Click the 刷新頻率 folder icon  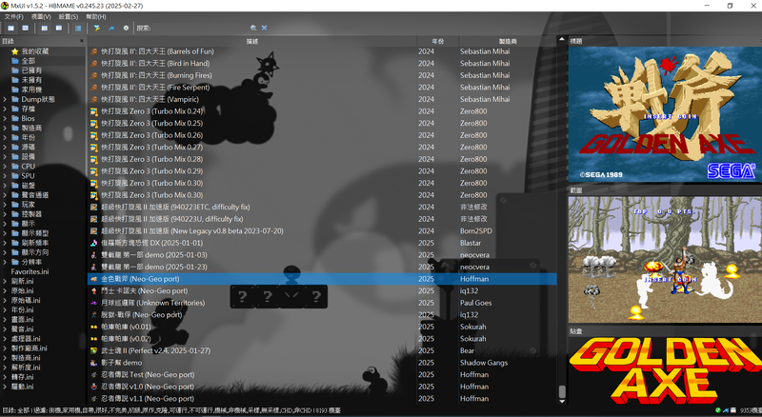pos(15,243)
